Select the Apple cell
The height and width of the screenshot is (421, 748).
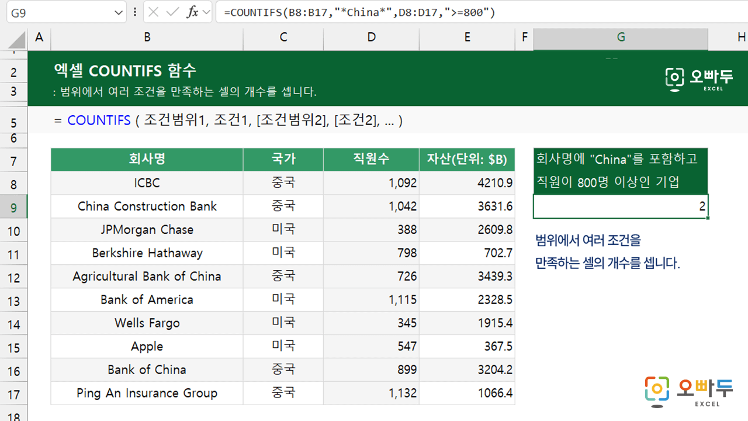pyautogui.click(x=147, y=347)
